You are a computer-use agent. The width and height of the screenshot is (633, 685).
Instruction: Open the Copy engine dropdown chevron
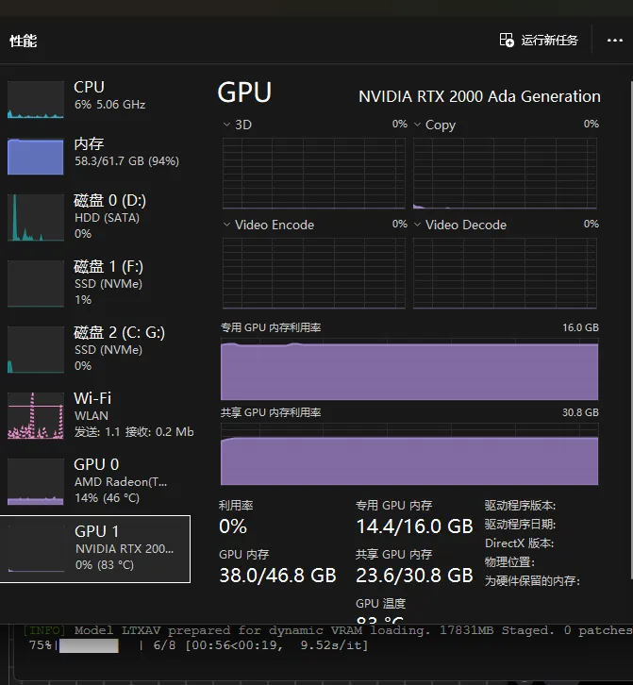click(x=417, y=125)
